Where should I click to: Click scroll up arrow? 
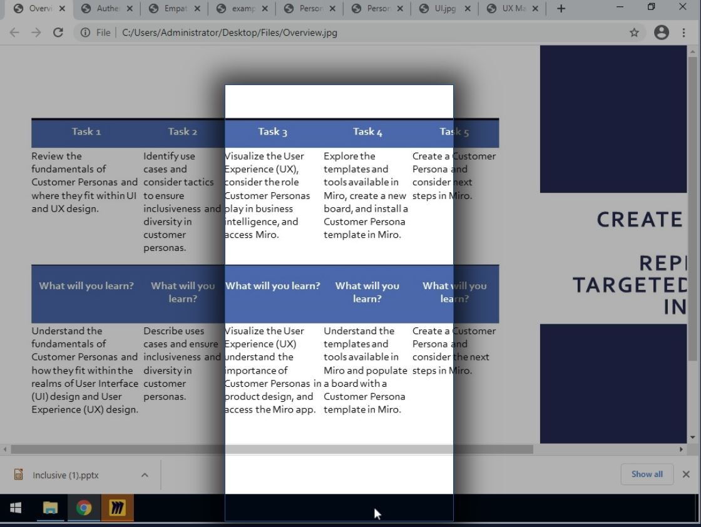tap(692, 51)
